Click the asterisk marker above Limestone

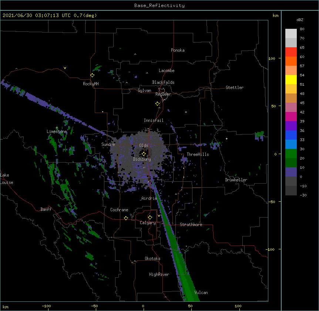(57, 128)
